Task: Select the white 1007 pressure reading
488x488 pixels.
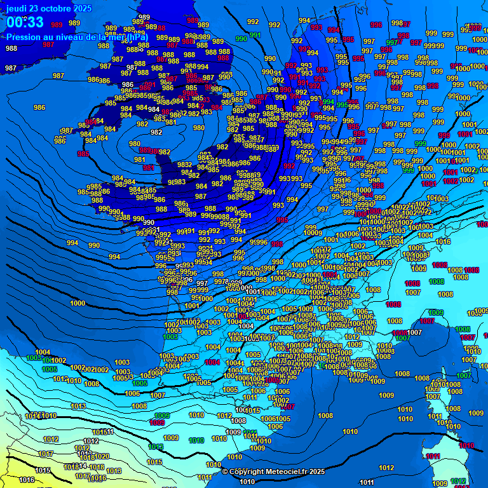Action: click(414, 333)
